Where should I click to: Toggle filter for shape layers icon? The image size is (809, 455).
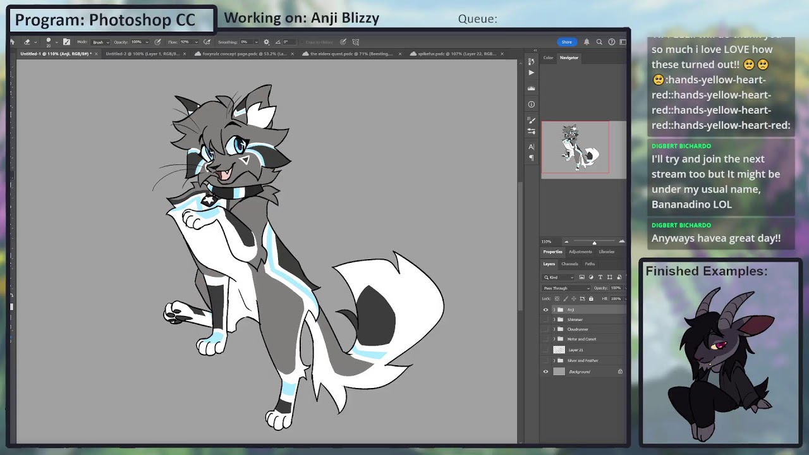(x=609, y=277)
